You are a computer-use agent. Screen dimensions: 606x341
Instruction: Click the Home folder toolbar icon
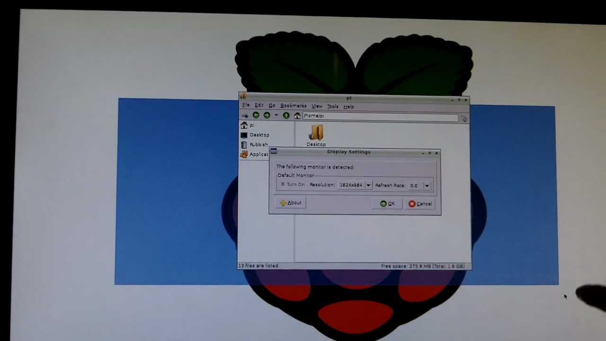coord(297,116)
